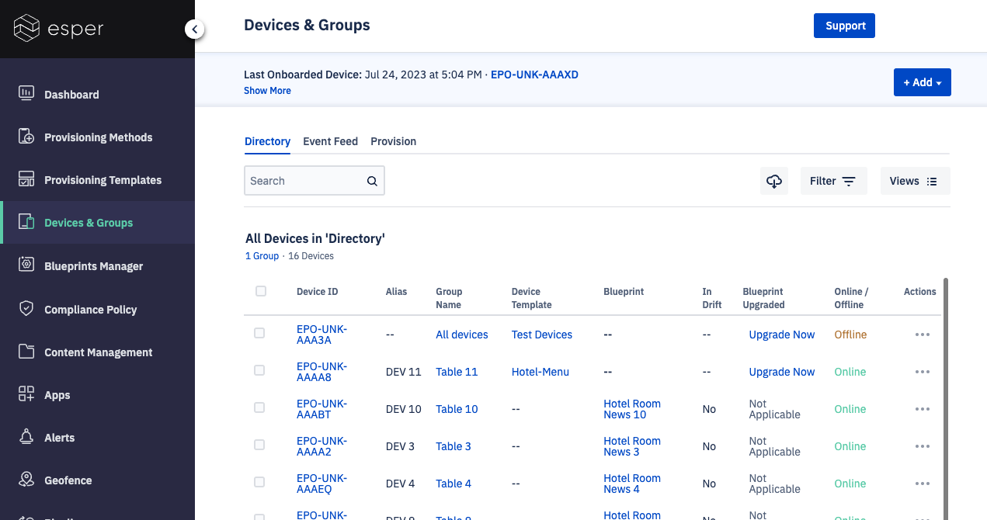
Task: Click the Devices & Groups sidebar icon
Action: tap(26, 222)
